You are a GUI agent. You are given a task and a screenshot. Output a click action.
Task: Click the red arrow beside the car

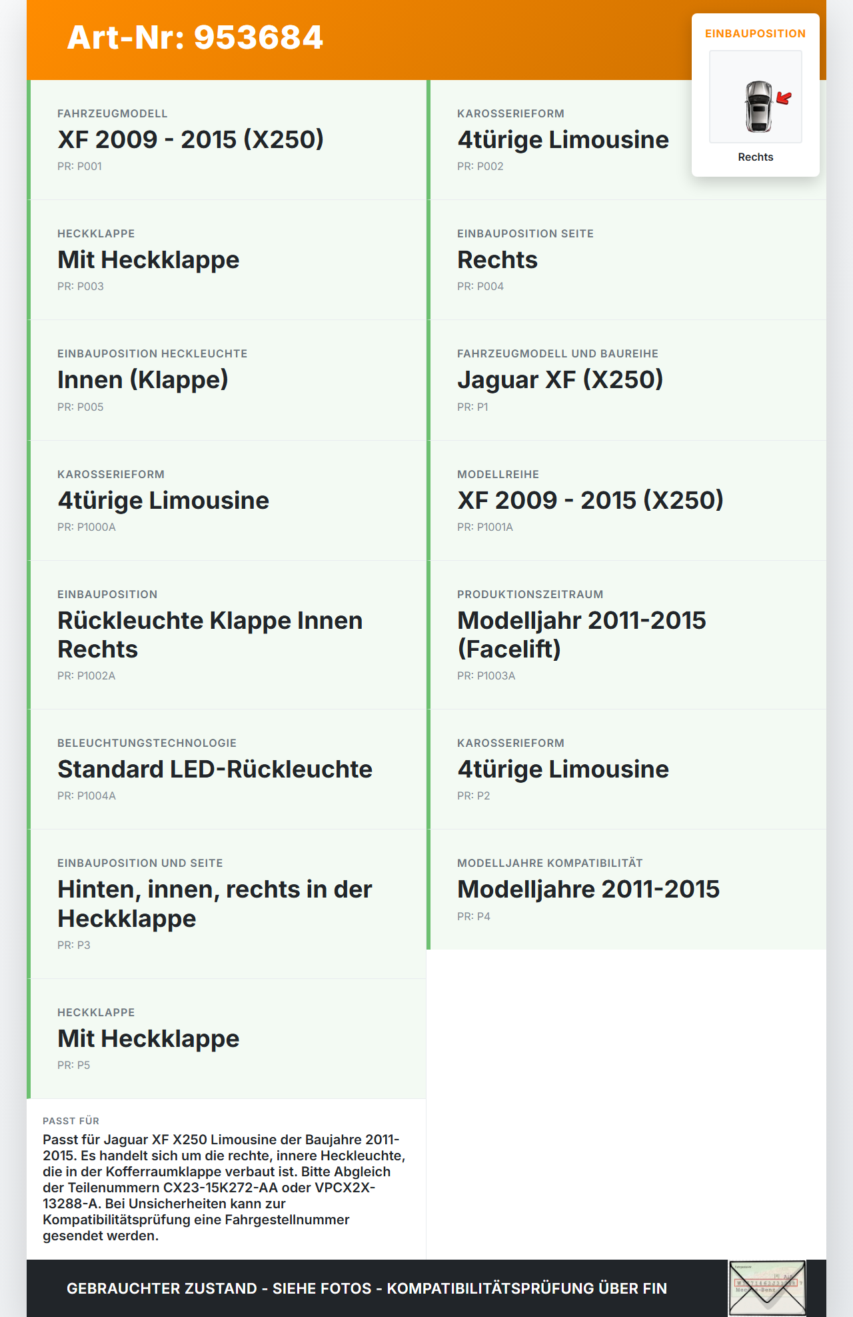click(784, 99)
